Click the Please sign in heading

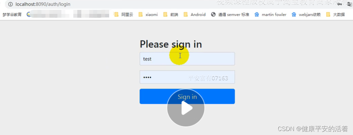pos(171,44)
